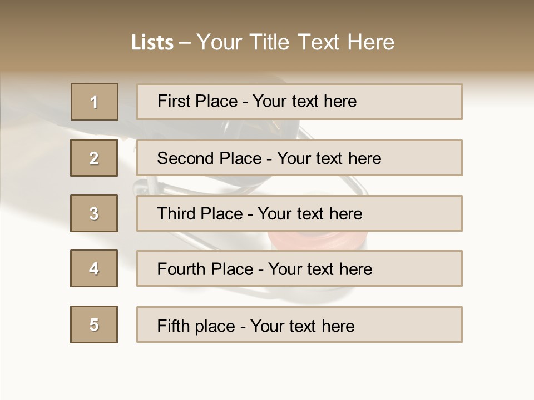This screenshot has height=400, width=534.
Task: Click the number 1 box
Action: click(x=95, y=102)
